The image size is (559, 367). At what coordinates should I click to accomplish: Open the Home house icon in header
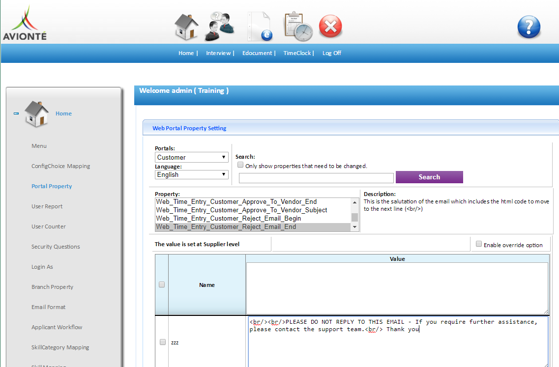point(186,27)
